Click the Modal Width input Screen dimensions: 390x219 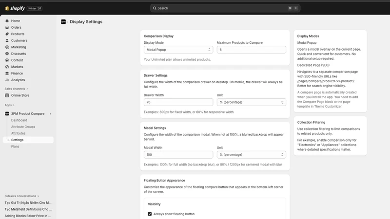pos(178,154)
